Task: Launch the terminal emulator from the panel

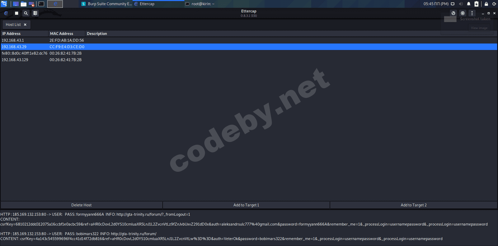Action: (x=41, y=4)
